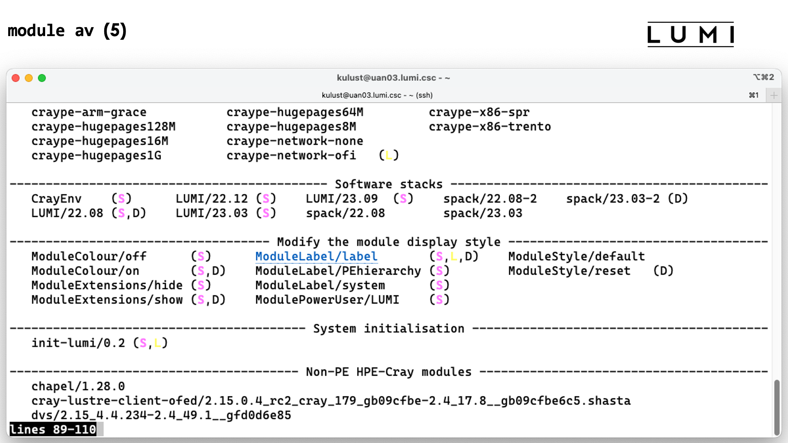788x443 pixels.
Task: Click on craype-x86-trento entry
Action: [490, 126]
